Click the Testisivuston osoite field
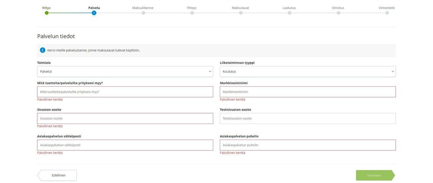Viewport: 433px width, 183px height. 307,118
